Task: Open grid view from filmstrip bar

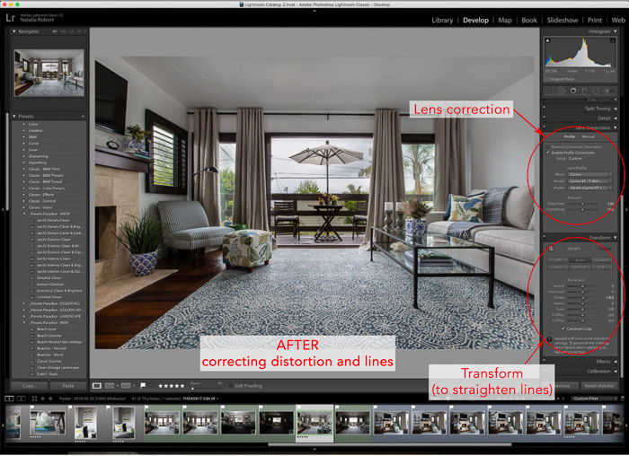Action: point(35,398)
